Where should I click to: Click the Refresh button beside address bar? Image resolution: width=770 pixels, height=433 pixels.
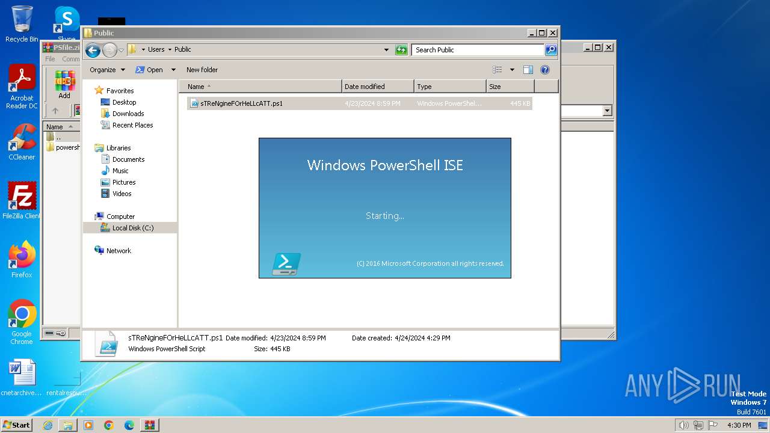pyautogui.click(x=401, y=50)
